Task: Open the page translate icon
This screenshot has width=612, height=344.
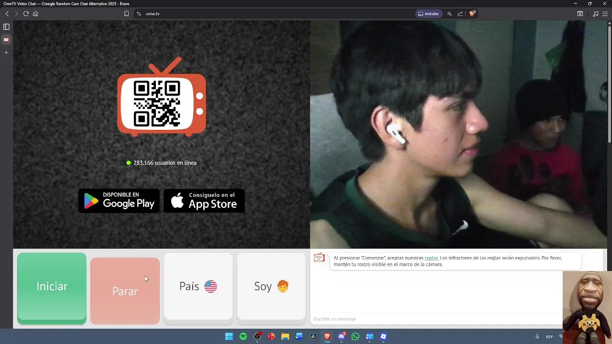Action: point(449,14)
